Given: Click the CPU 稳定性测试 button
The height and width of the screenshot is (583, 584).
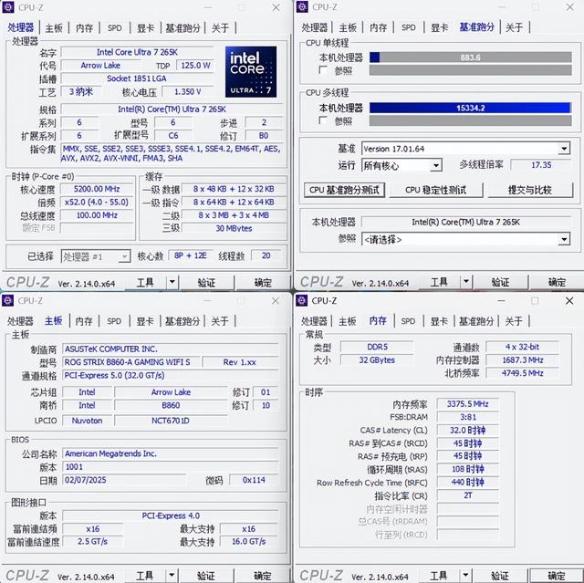Looking at the screenshot, I should coord(436,190).
